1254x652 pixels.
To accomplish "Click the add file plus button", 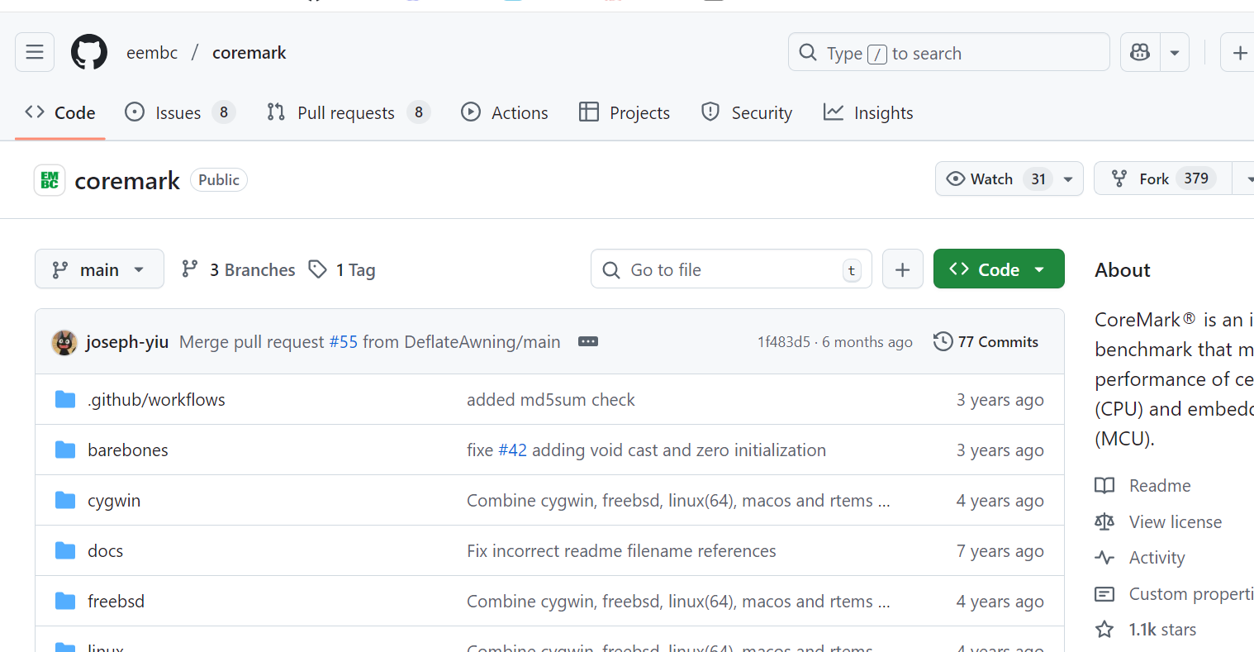I will (x=903, y=269).
